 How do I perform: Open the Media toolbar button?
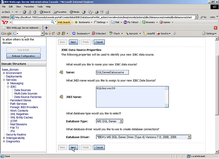[74, 12]
